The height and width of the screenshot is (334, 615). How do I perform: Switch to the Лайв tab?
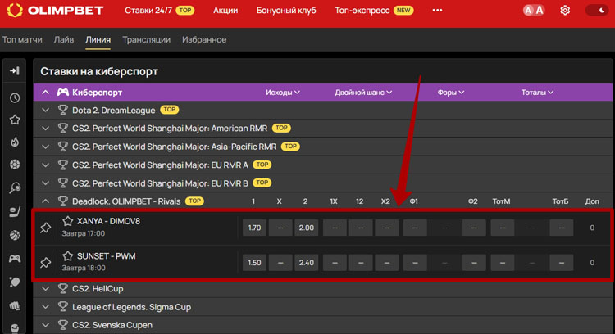(x=64, y=39)
